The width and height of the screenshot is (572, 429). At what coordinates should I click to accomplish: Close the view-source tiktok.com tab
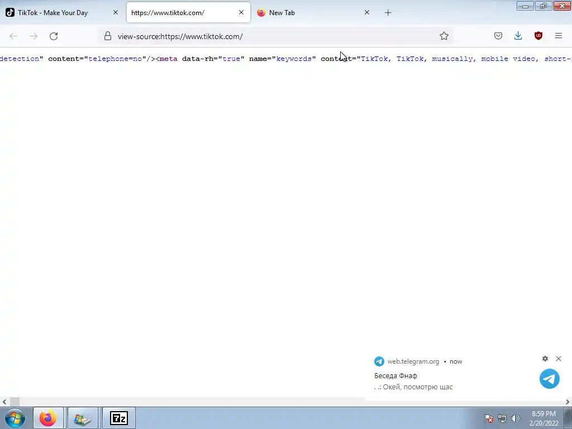pyautogui.click(x=241, y=12)
